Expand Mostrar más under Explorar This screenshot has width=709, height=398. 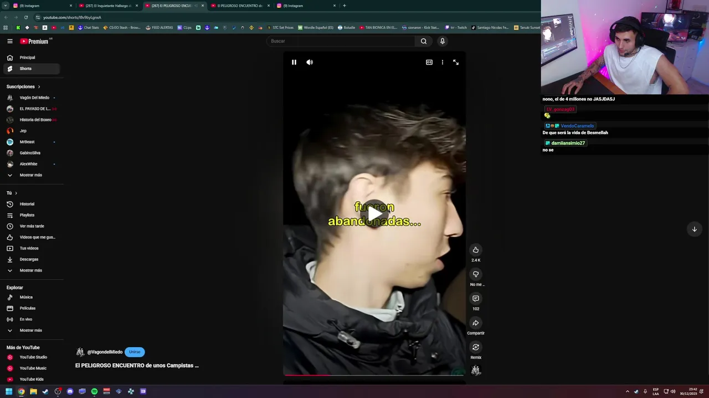pyautogui.click(x=32, y=331)
